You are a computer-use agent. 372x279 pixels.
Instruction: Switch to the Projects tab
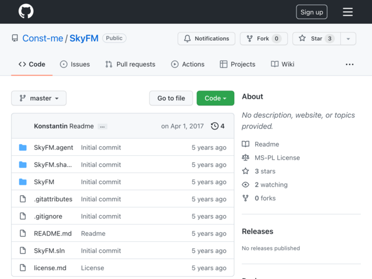pyautogui.click(x=238, y=65)
